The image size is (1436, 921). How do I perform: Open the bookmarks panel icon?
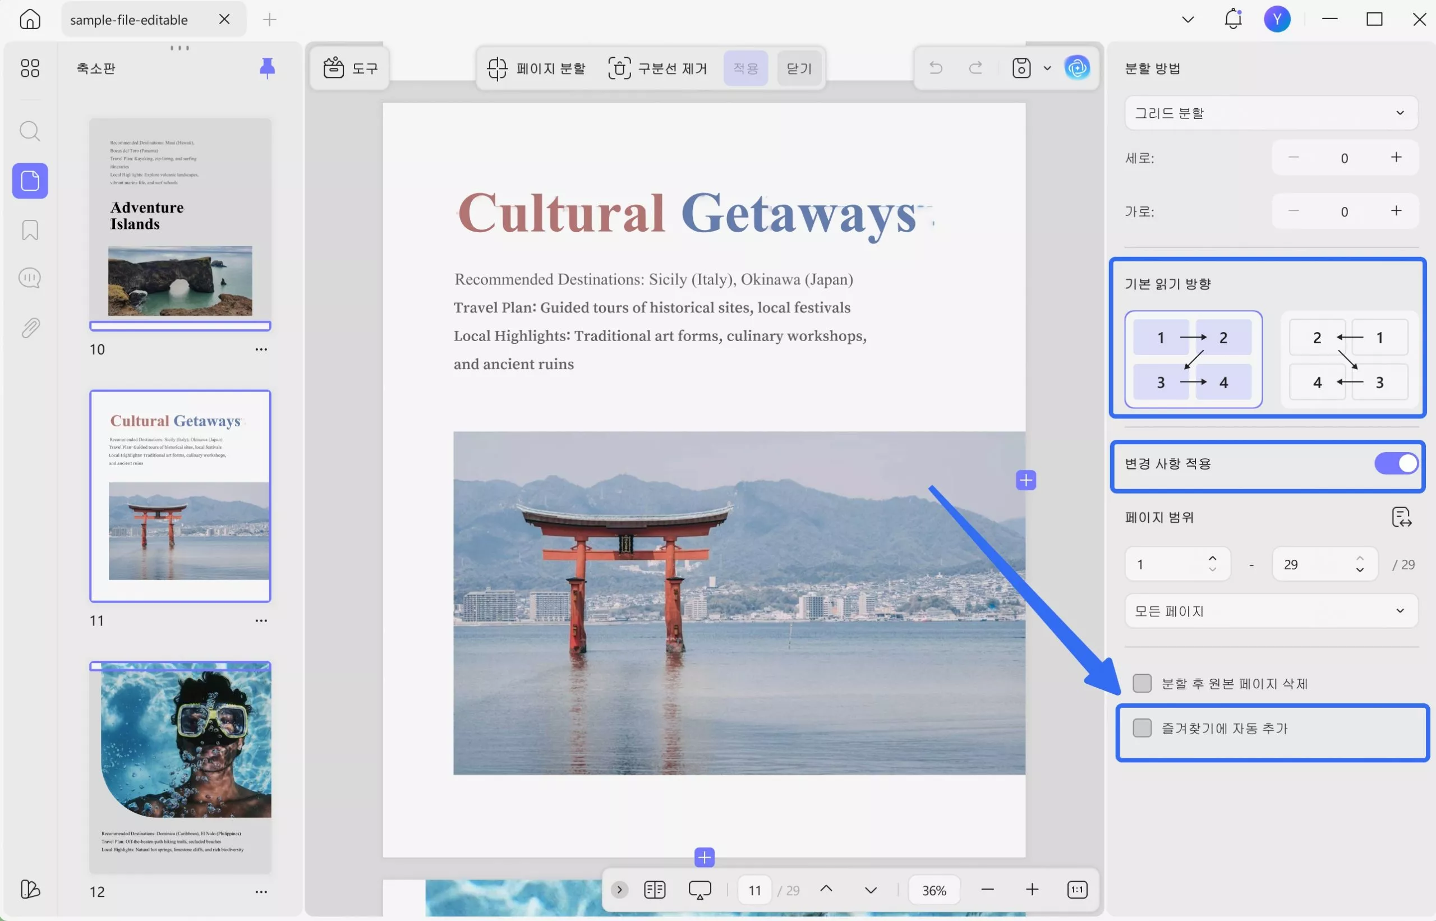pos(30,230)
